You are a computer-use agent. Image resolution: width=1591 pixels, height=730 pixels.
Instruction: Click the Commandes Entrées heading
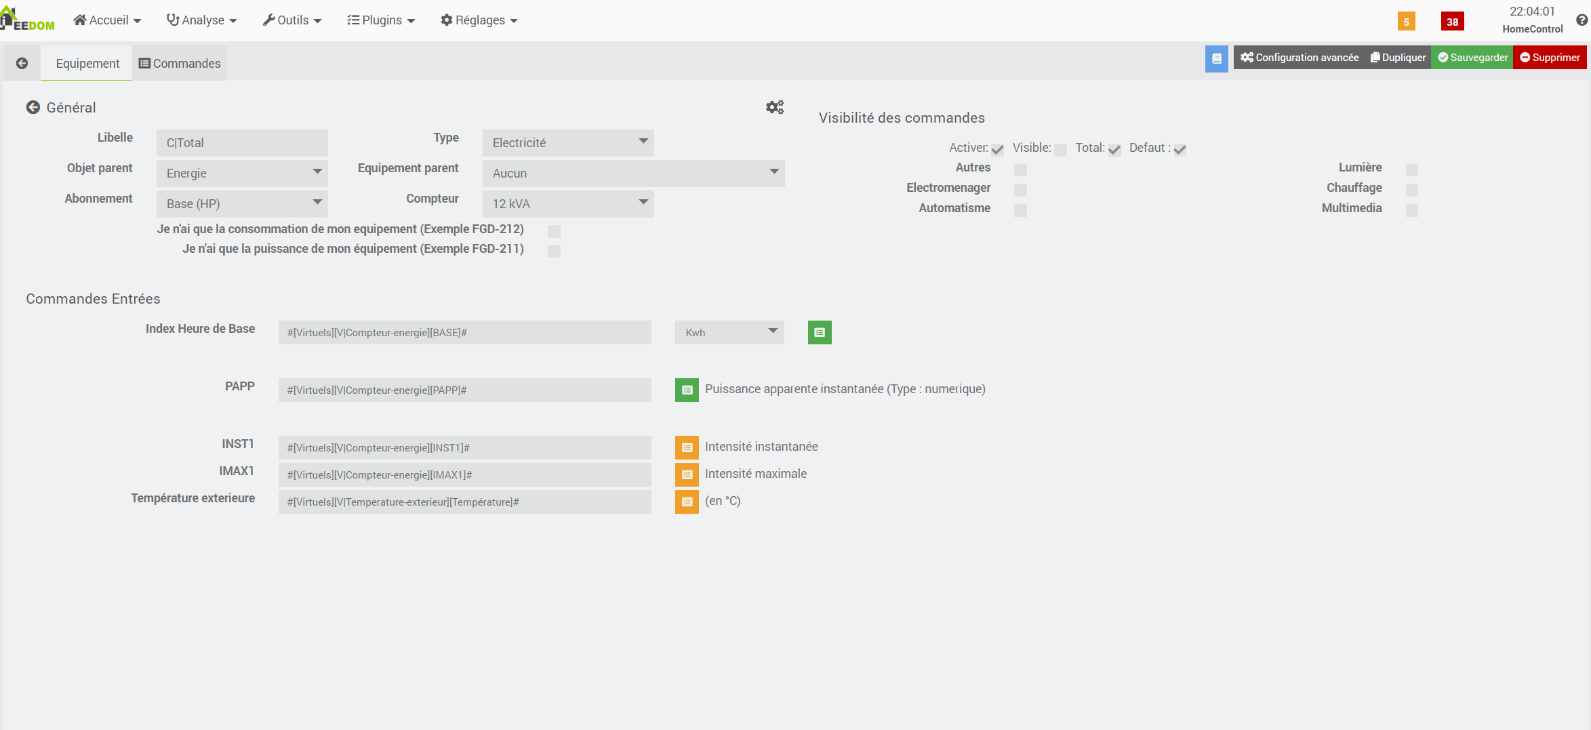pos(93,299)
